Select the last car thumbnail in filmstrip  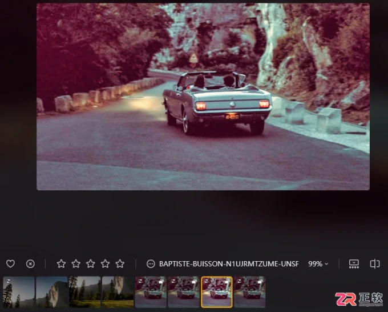click(x=250, y=292)
